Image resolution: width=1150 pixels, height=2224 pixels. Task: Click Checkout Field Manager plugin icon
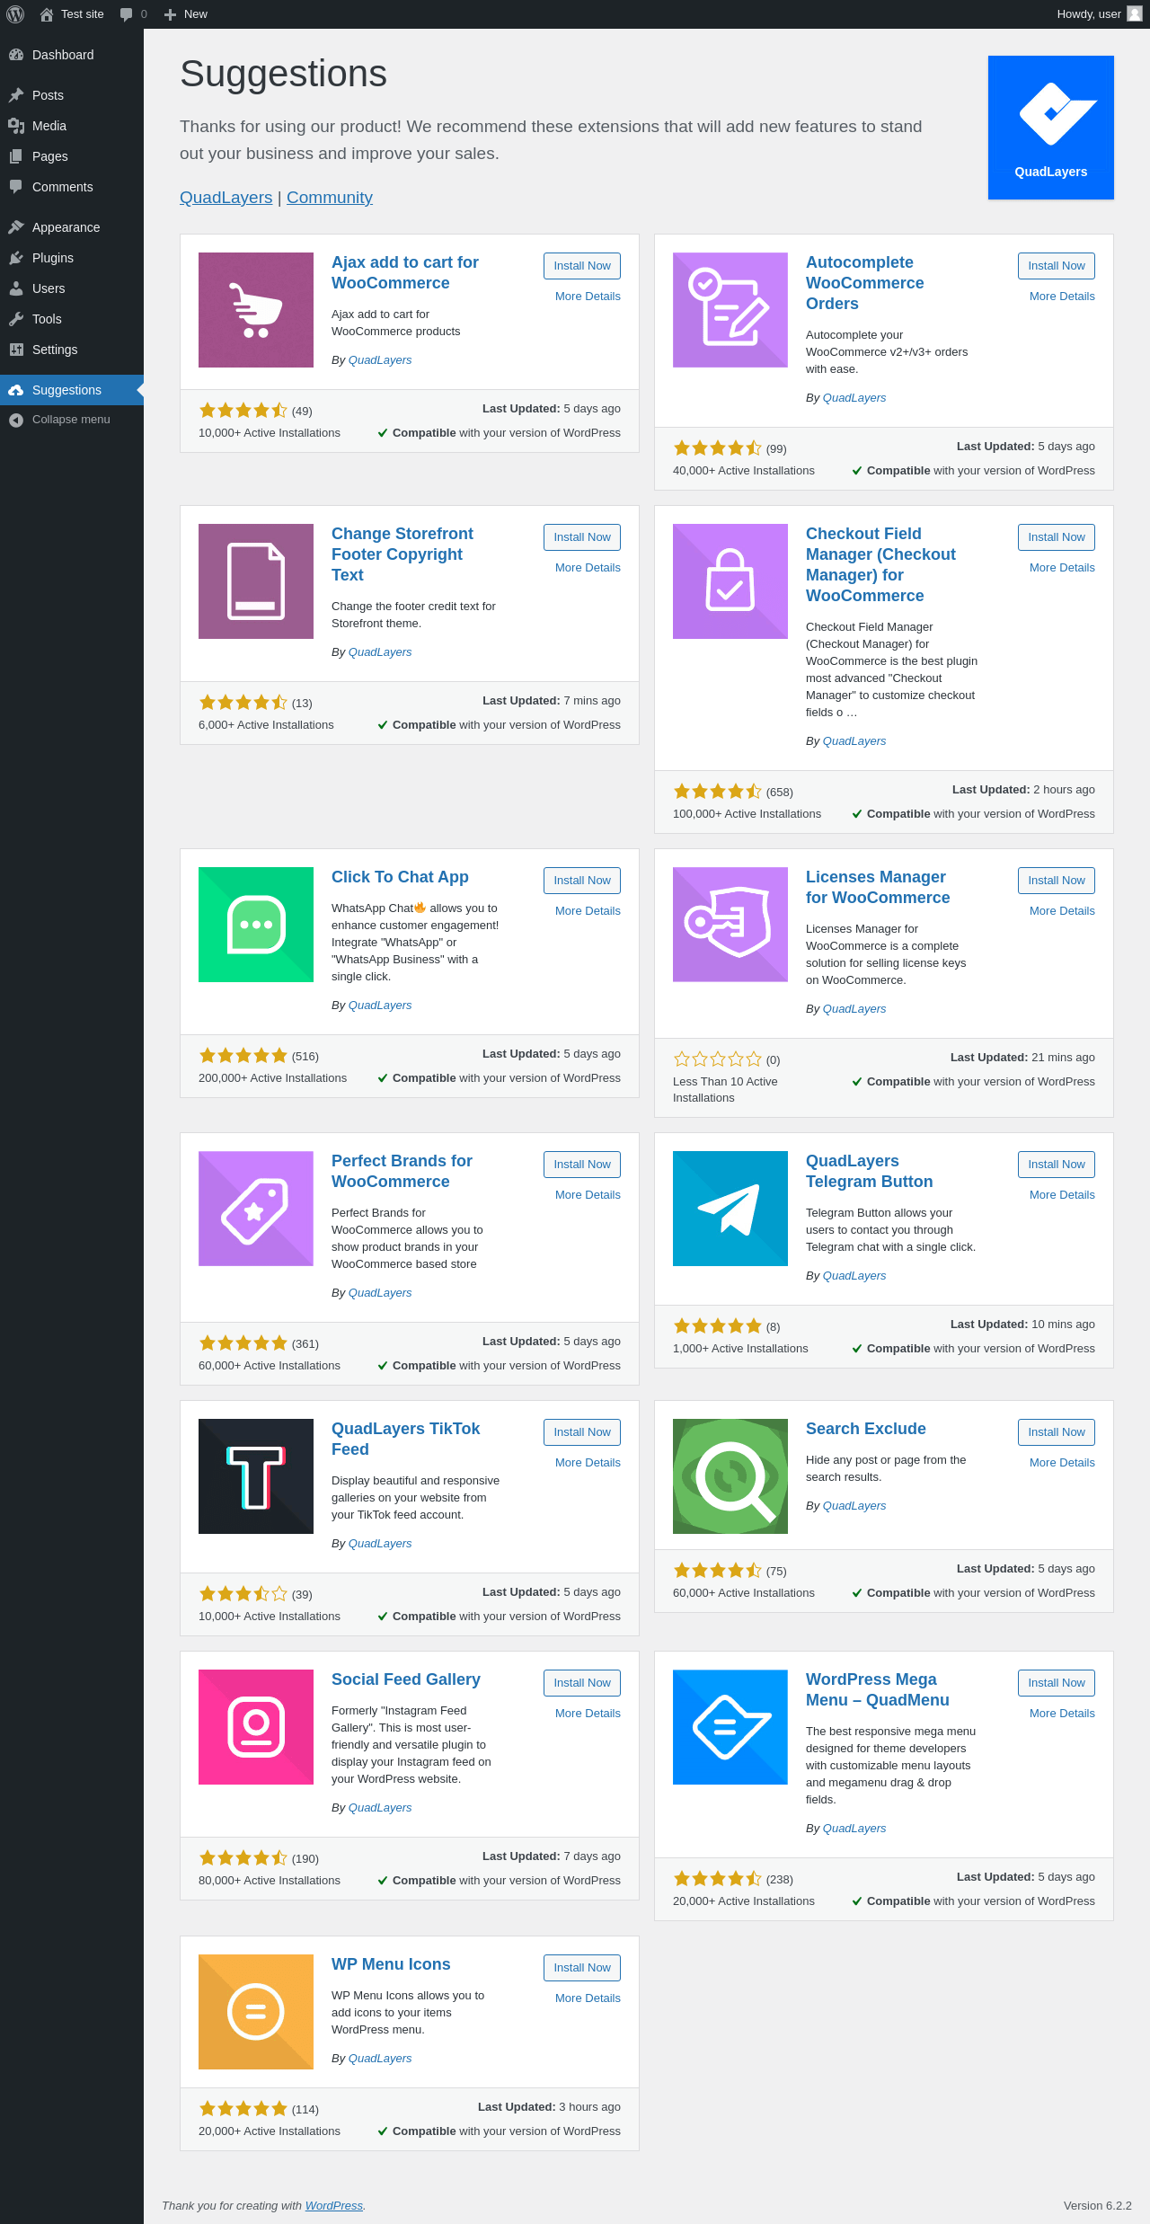click(730, 581)
